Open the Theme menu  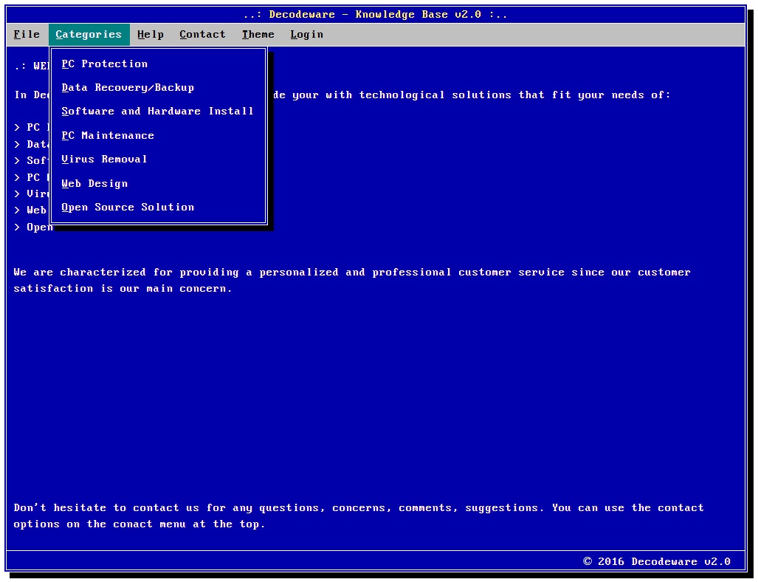[258, 35]
